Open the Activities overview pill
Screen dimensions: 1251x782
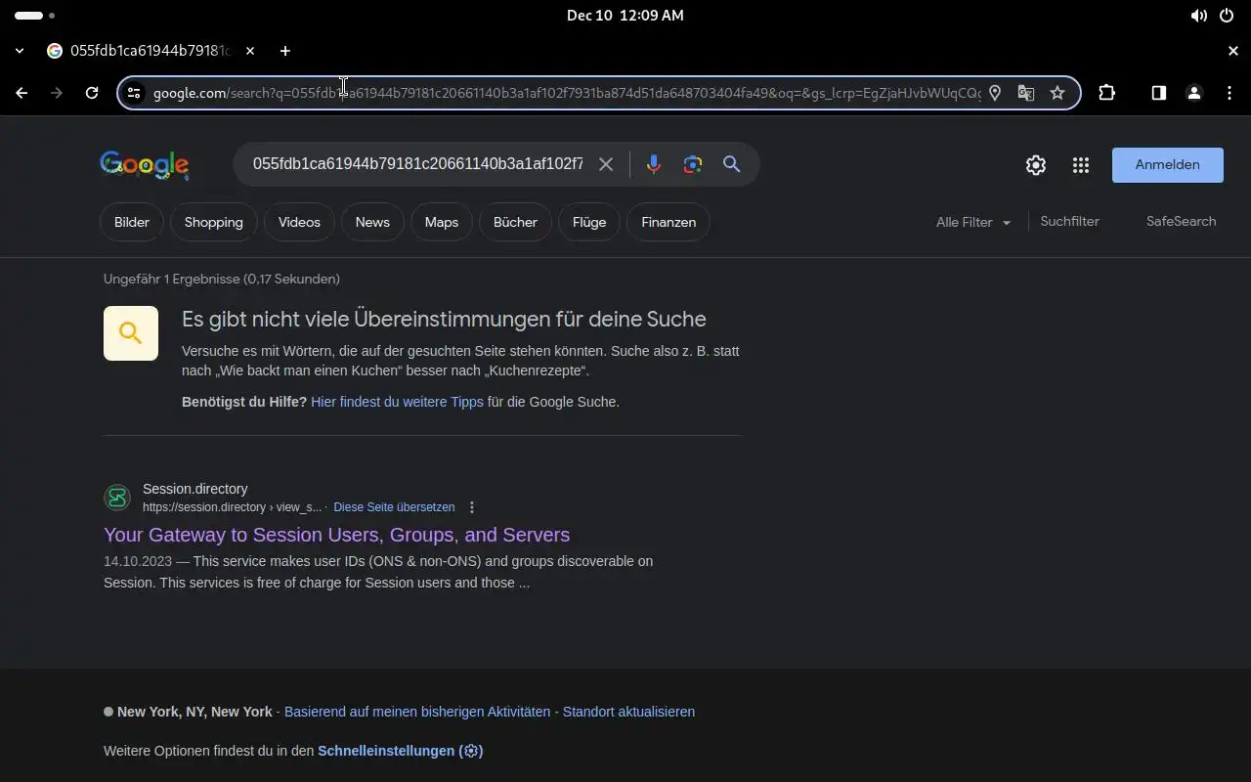(34, 16)
